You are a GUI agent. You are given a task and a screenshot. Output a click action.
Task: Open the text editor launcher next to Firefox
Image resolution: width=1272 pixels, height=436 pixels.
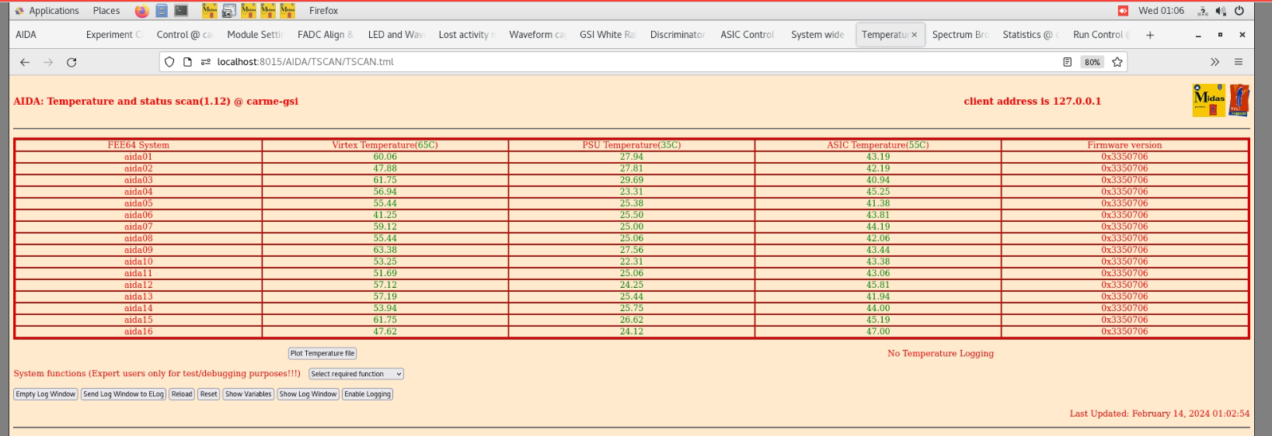(162, 11)
